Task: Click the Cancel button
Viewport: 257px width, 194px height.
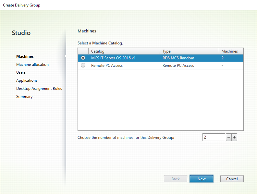Action: pyautogui.click(x=232, y=179)
